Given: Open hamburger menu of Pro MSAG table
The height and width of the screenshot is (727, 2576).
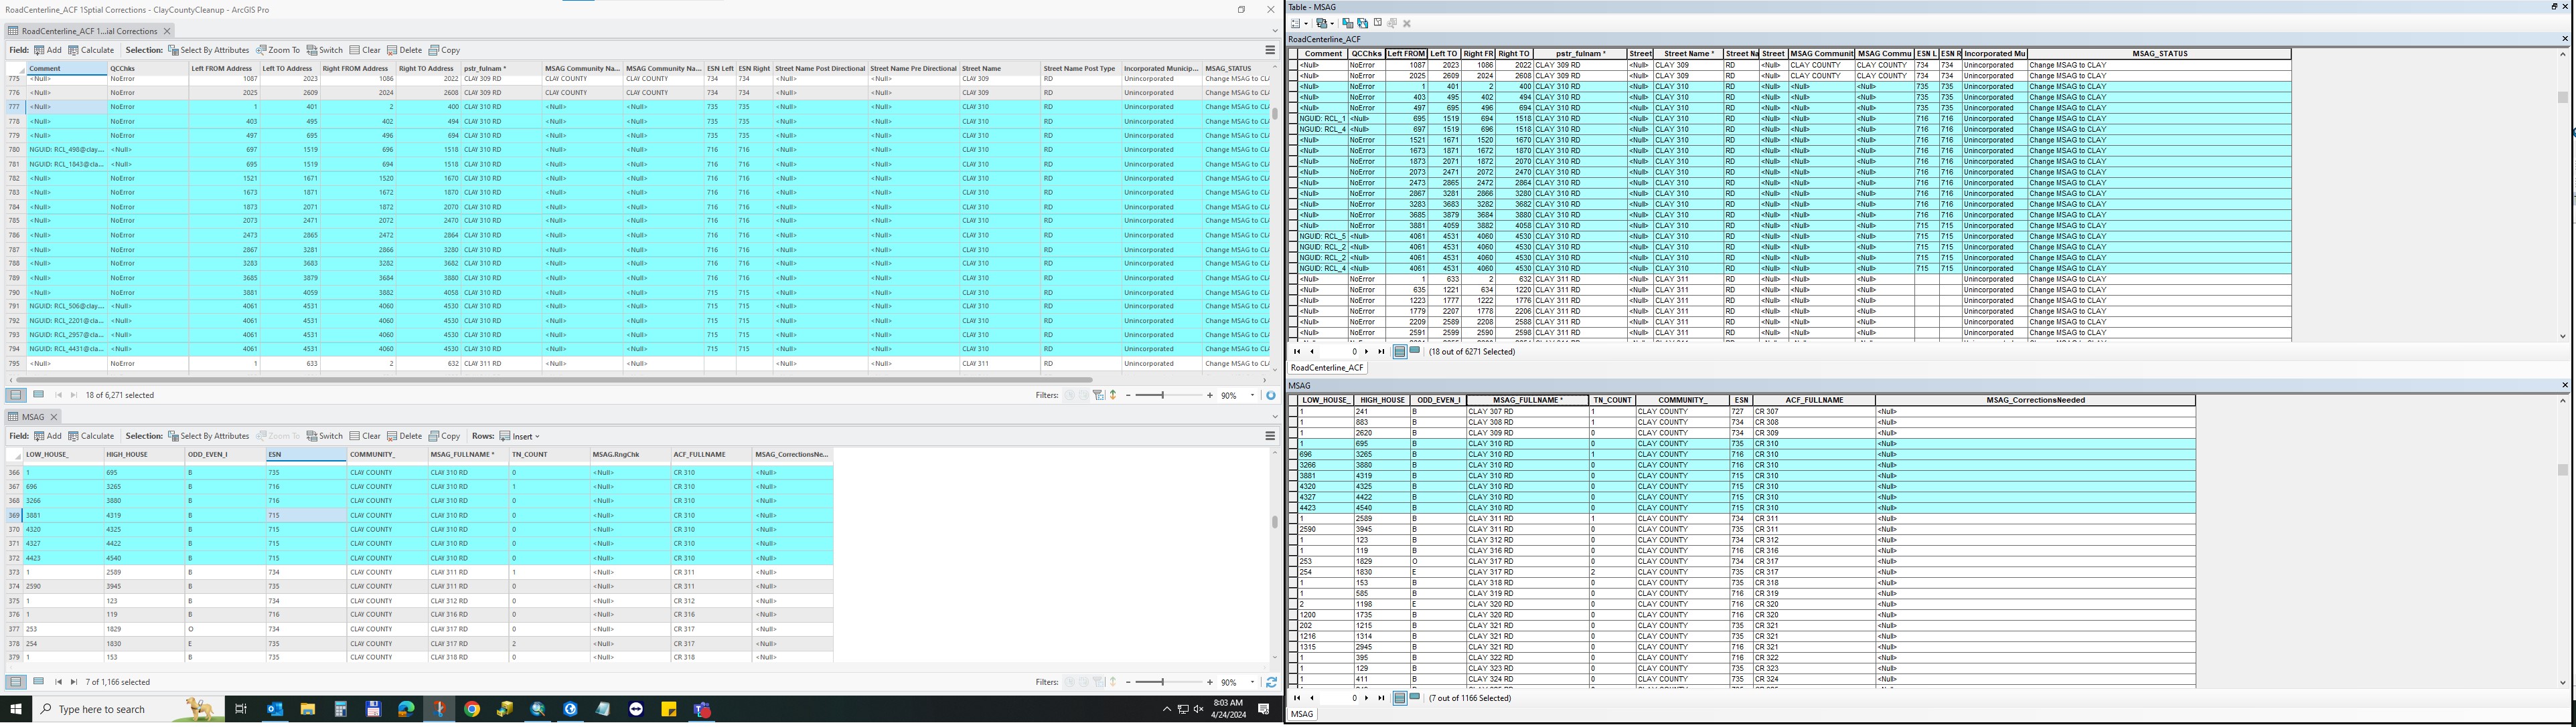Looking at the screenshot, I should click(x=1270, y=436).
